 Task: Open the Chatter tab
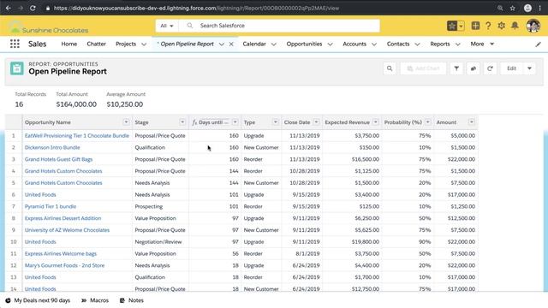click(x=96, y=44)
